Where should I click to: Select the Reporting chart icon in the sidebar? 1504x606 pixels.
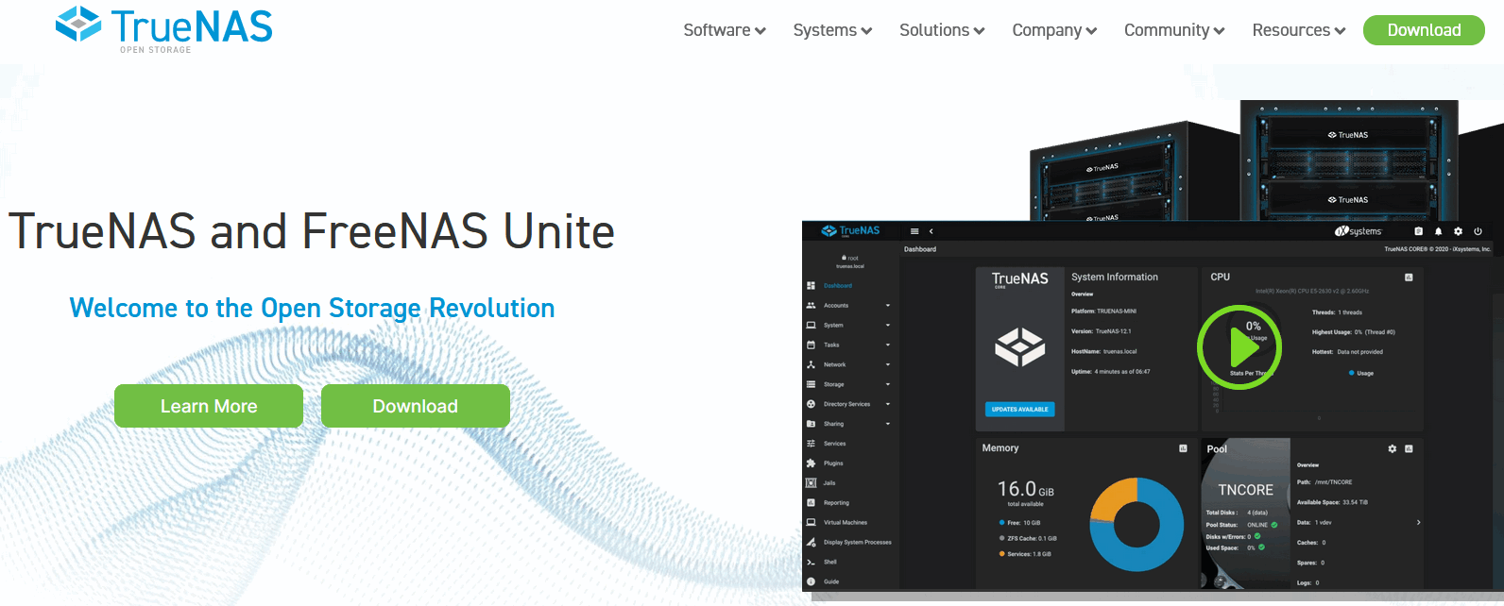click(x=811, y=503)
